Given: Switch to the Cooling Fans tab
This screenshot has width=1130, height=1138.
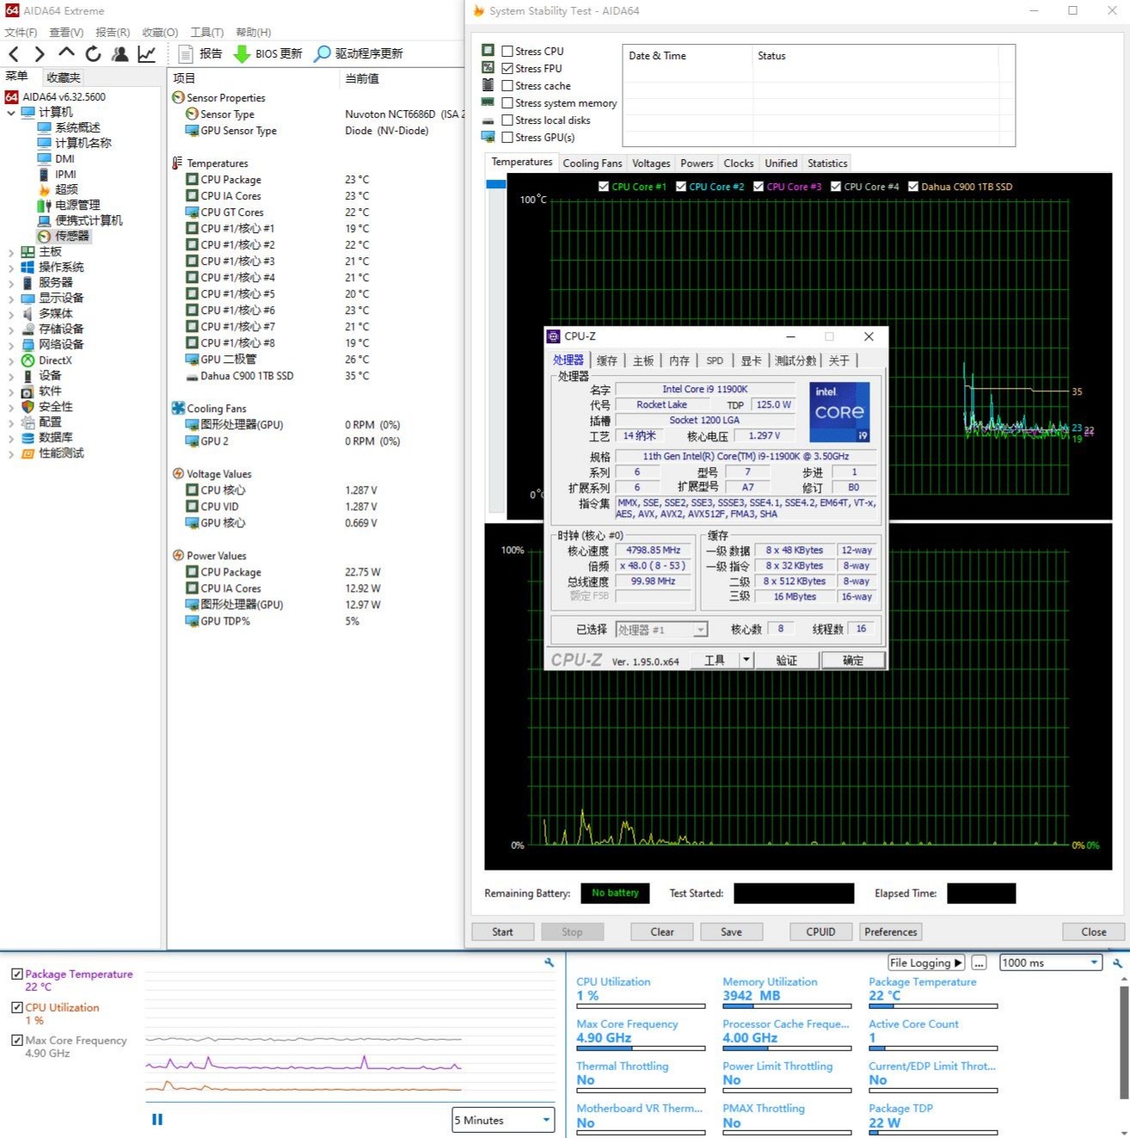Looking at the screenshot, I should pyautogui.click(x=592, y=163).
